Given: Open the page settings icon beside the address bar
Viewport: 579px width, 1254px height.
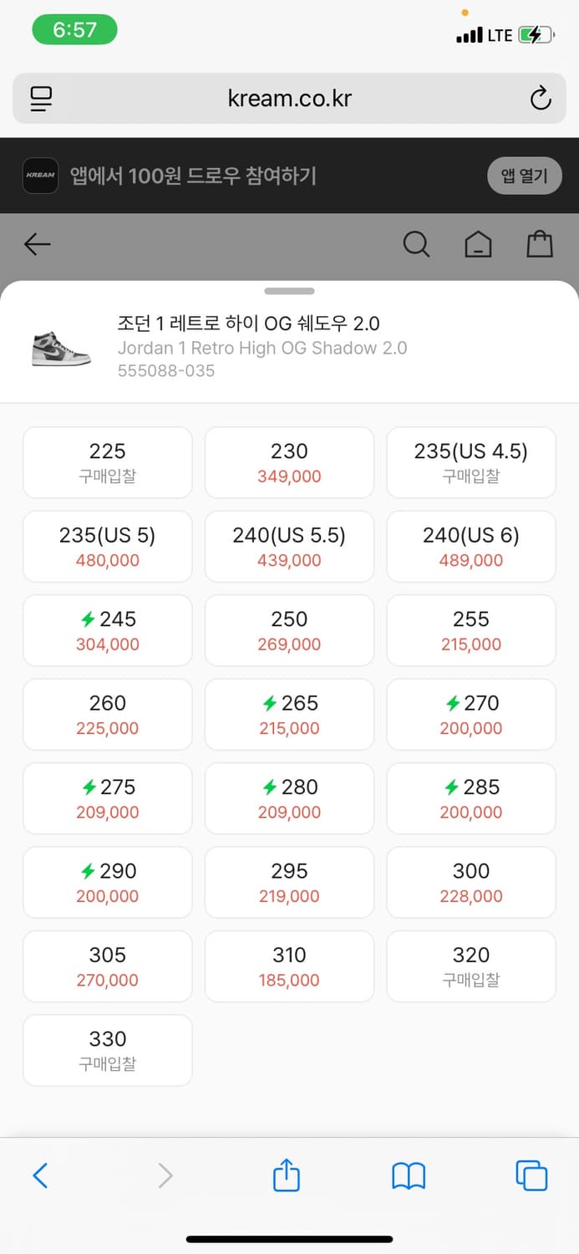Looking at the screenshot, I should click(x=40, y=98).
